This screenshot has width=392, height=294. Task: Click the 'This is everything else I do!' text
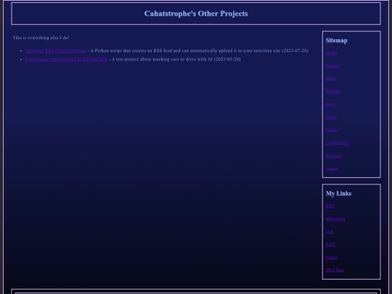point(41,38)
